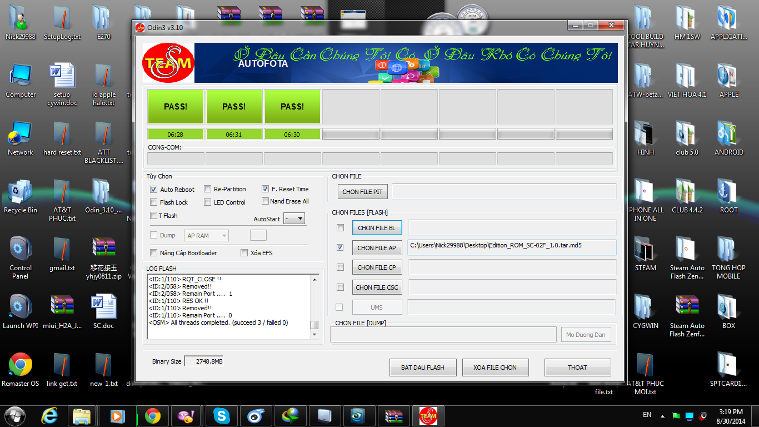Screen dimensions: 759x427
Task: Uncheck F. Reset Time option
Action: [x=266, y=189]
